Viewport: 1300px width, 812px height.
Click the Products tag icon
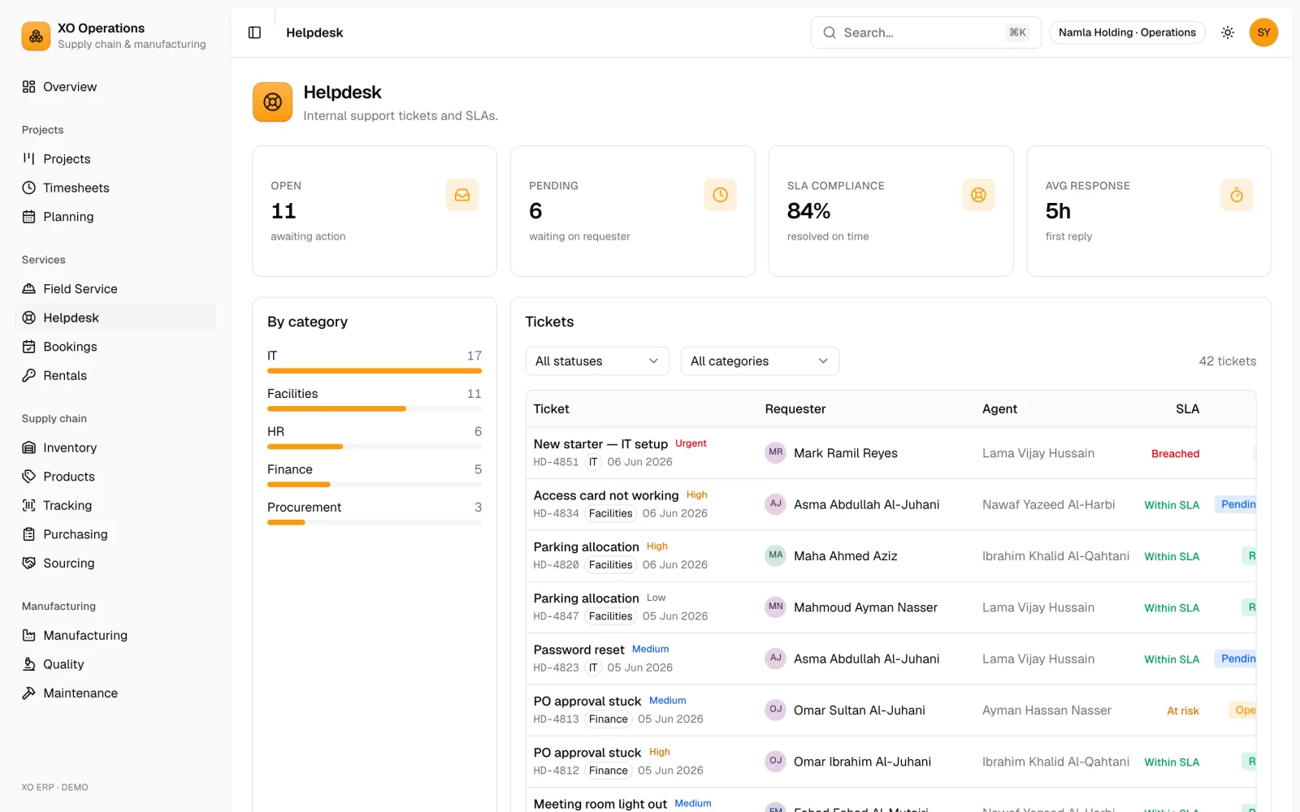pyautogui.click(x=29, y=477)
